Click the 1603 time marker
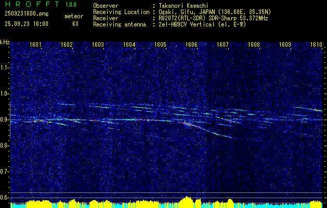The width and height of the screenshot is (327, 208). [x=98, y=44]
